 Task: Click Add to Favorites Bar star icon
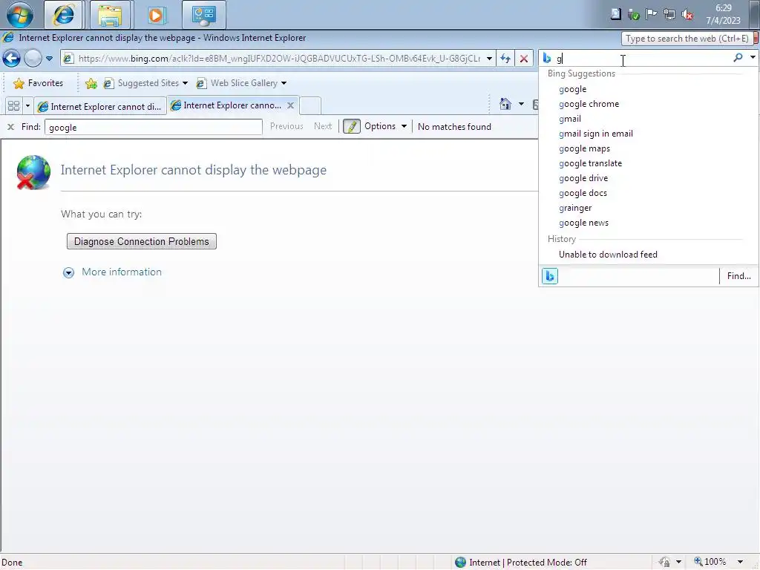(91, 83)
